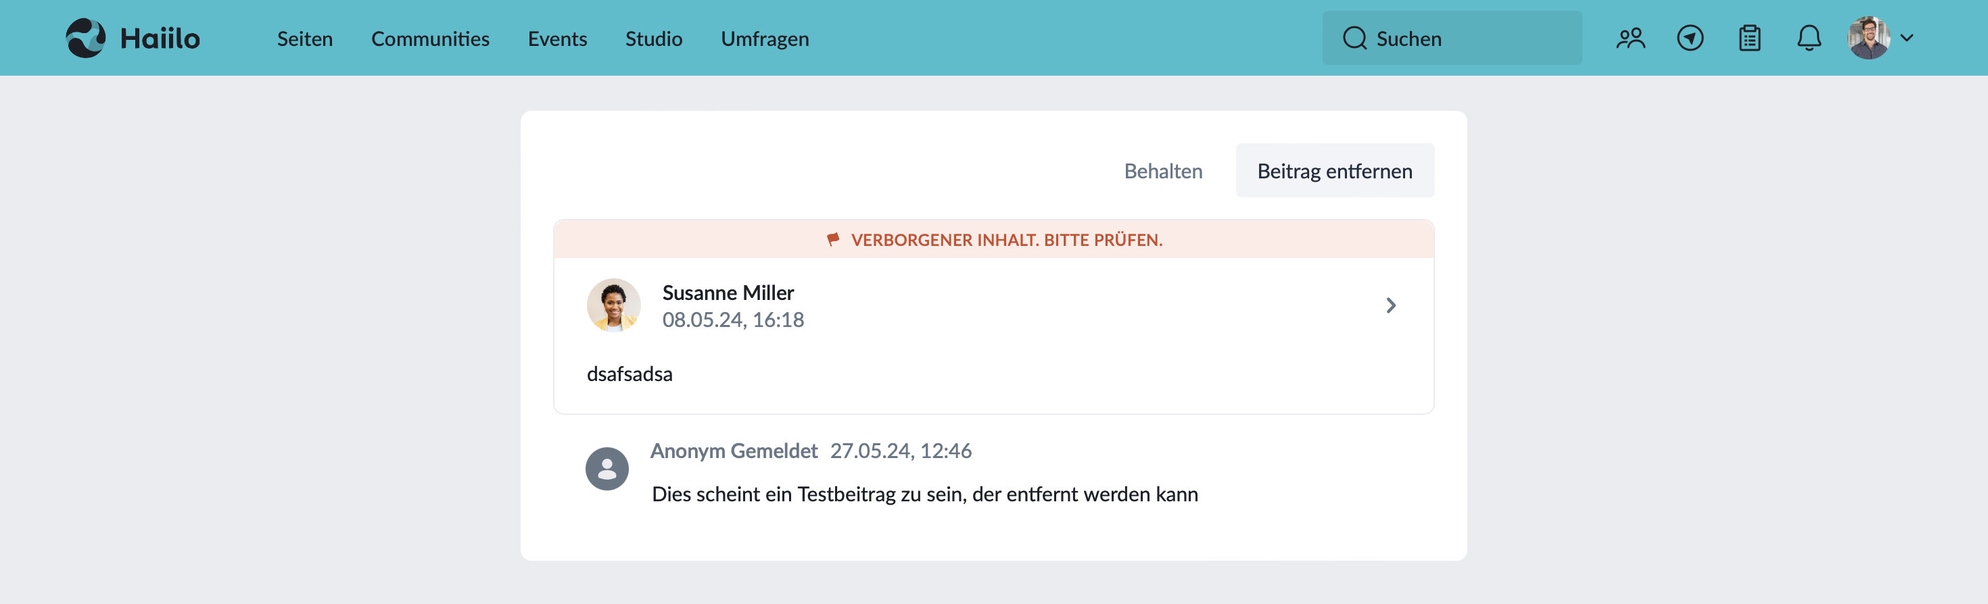
Task: Click the Haiilo logo
Action: (x=133, y=38)
